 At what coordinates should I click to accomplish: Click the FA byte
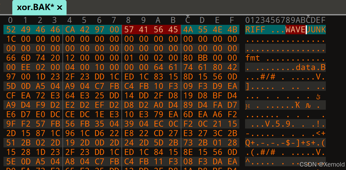pyautogui.click(x=217, y=105)
